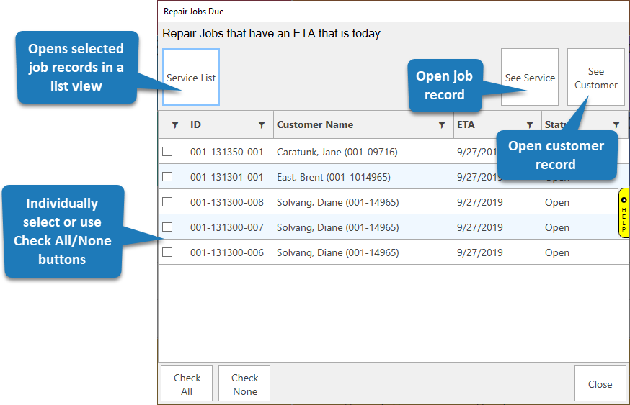630x405 pixels.
Task: Select the checkbox for job 001-131301-001
Action: point(167,177)
